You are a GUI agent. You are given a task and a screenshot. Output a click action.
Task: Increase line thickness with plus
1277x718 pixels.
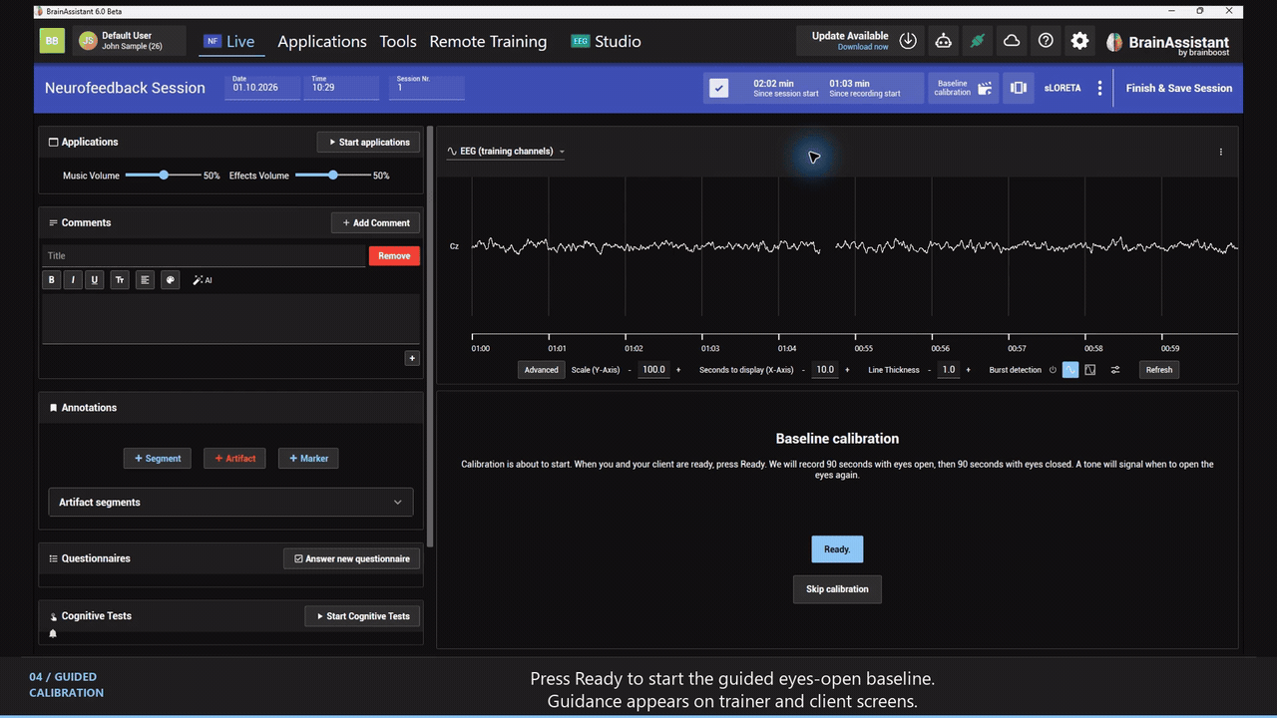tap(968, 370)
